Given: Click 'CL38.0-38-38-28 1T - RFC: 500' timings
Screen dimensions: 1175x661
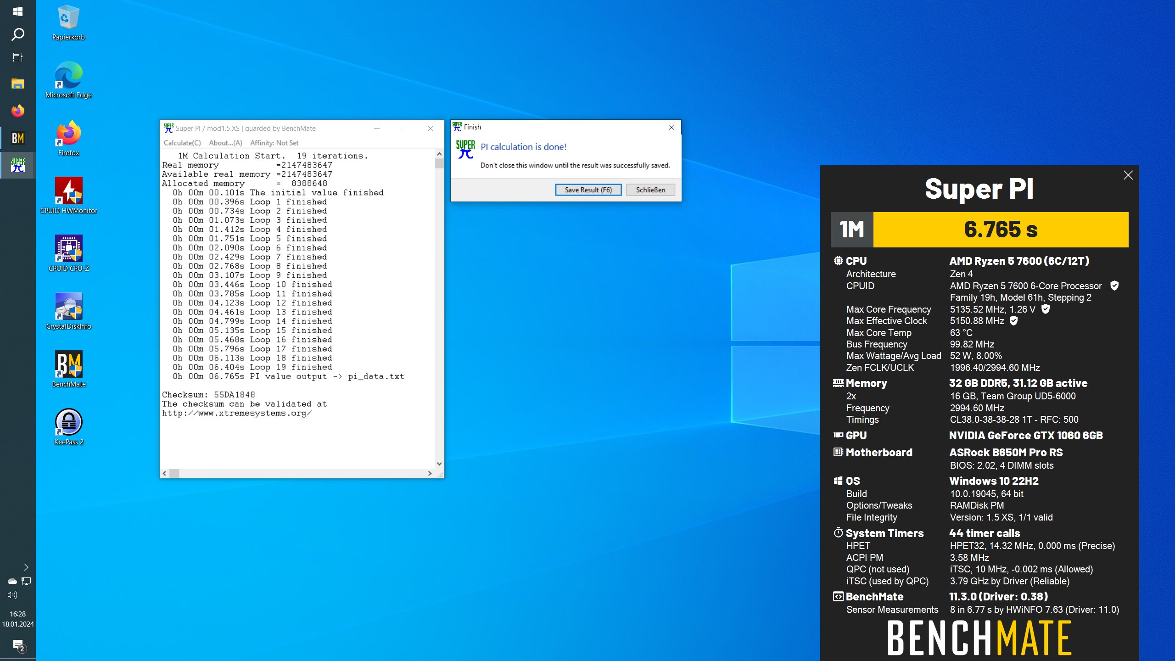Looking at the screenshot, I should (x=1014, y=419).
